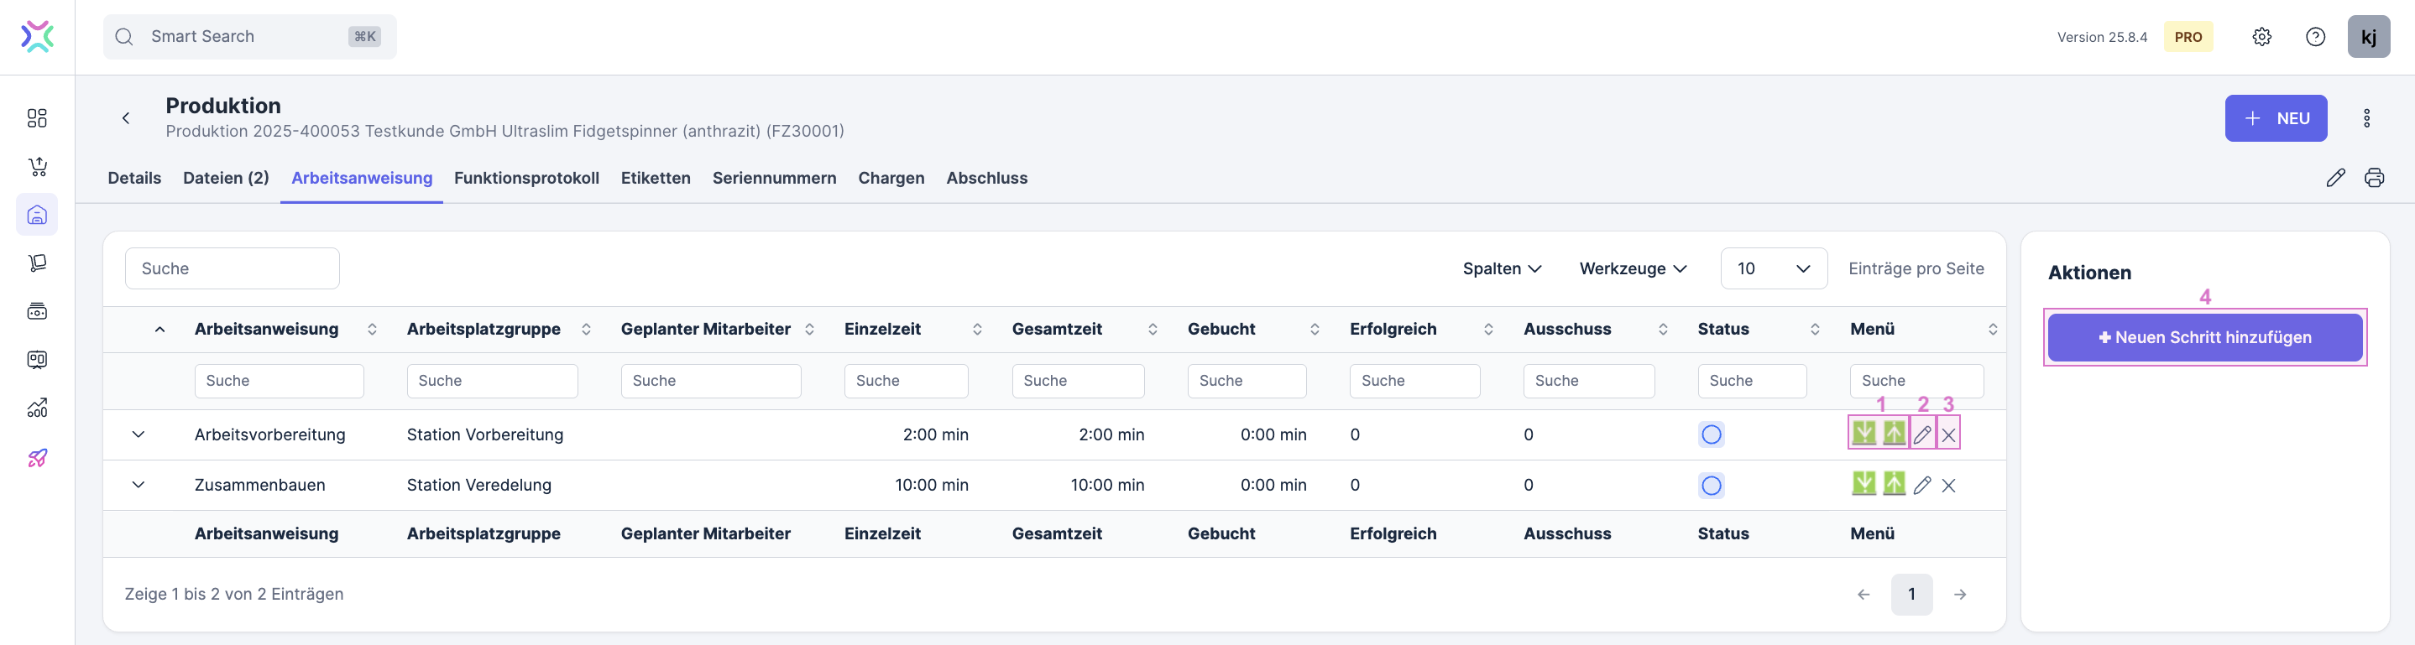Click the move-up arrow for Zusammenbauen
Viewport: 2415px width, 645px height.
(x=1894, y=484)
